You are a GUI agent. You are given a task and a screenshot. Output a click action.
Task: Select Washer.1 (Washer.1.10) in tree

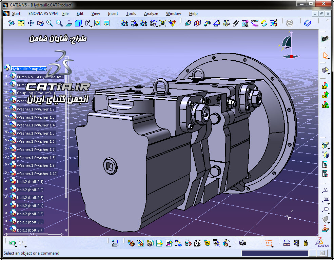tap(37, 174)
